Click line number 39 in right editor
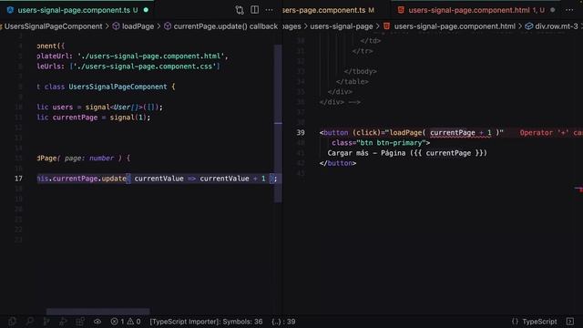 pos(301,132)
